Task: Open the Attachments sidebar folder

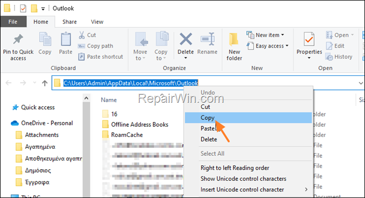Action: click(x=37, y=135)
